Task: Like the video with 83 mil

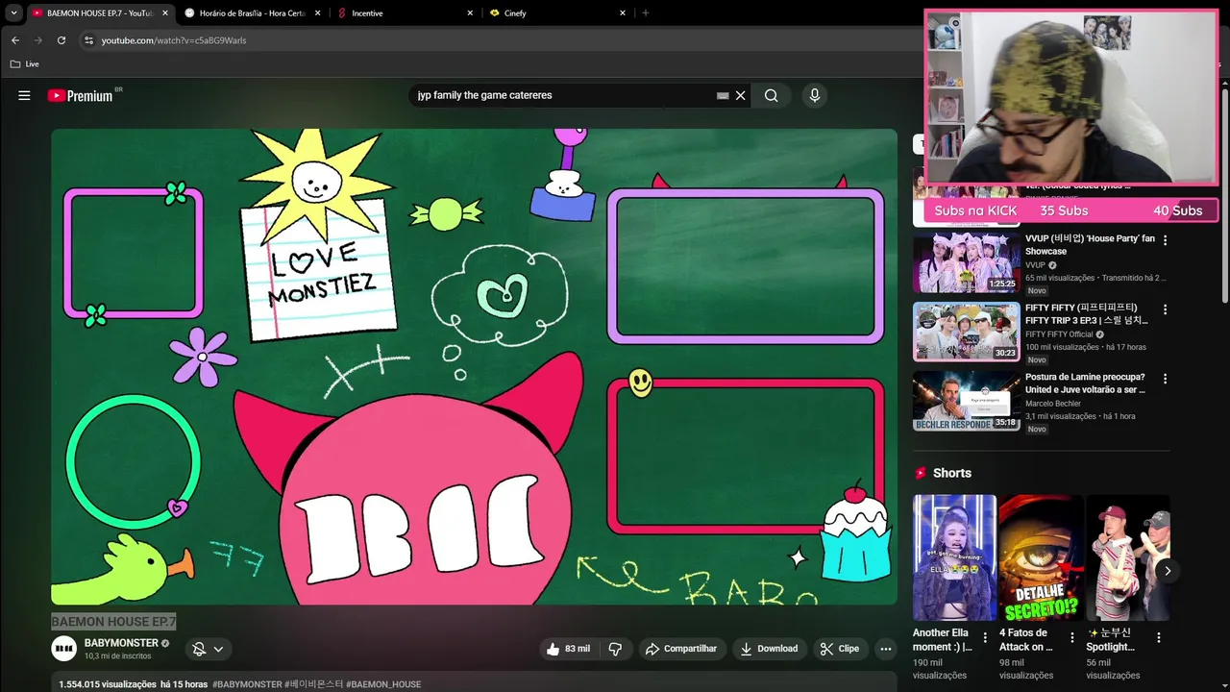Action: 568,649
